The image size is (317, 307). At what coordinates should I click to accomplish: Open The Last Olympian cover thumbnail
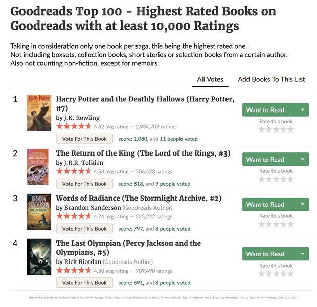pyautogui.click(x=39, y=257)
